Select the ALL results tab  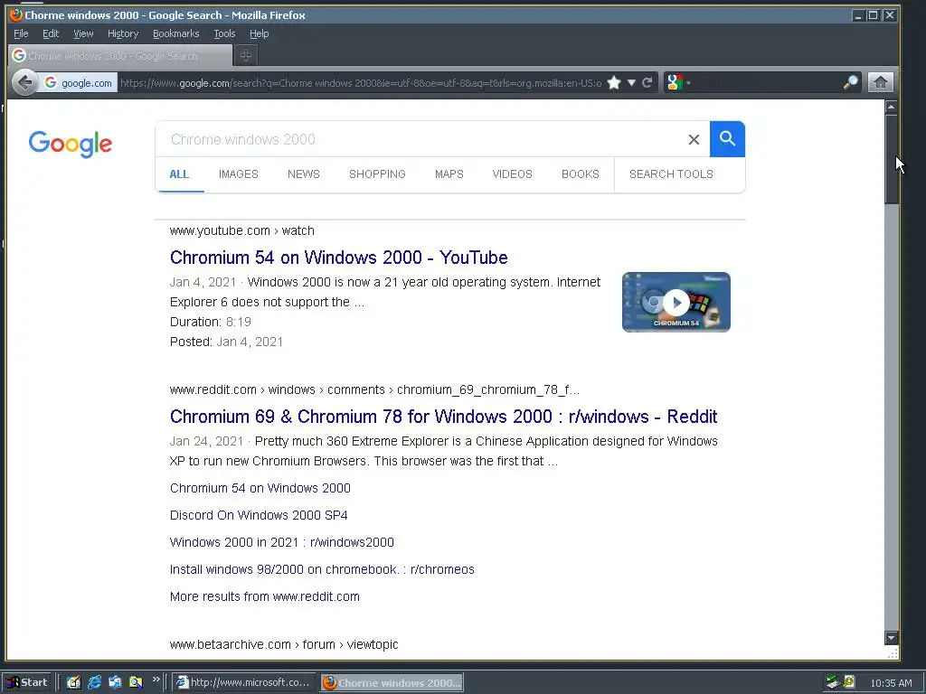(x=180, y=174)
